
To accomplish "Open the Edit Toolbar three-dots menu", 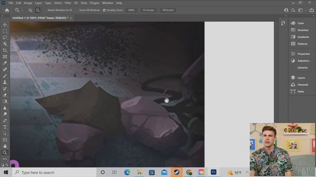I will [x=5, y=159].
